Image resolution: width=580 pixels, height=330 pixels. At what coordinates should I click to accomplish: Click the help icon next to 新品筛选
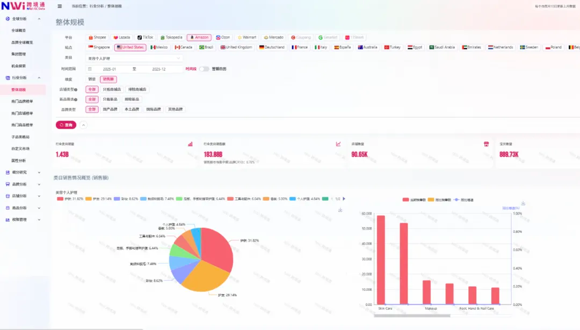click(76, 99)
